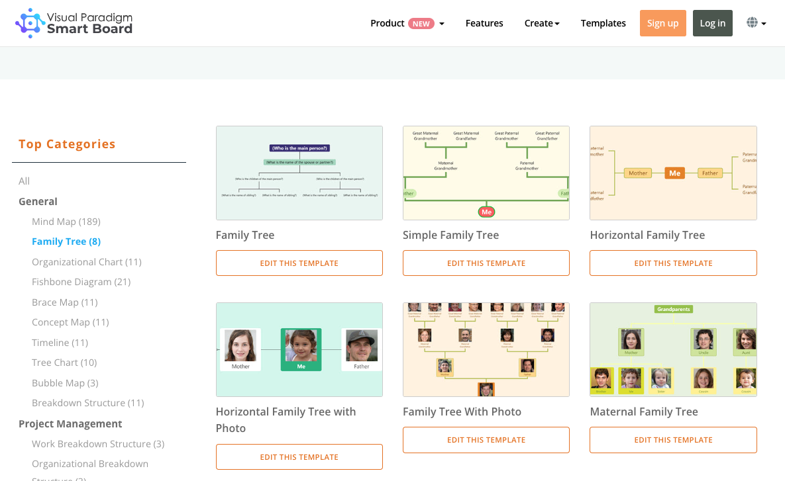Screen dimensions: 785x481
Task: Open the Maternal Family Tree thumbnail
Action: (x=673, y=349)
